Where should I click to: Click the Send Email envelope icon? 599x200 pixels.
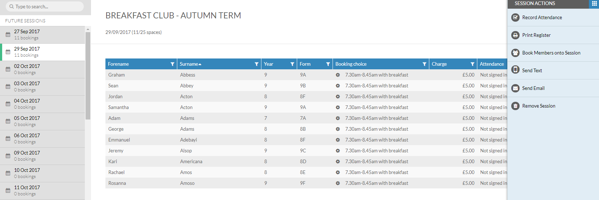point(516,88)
